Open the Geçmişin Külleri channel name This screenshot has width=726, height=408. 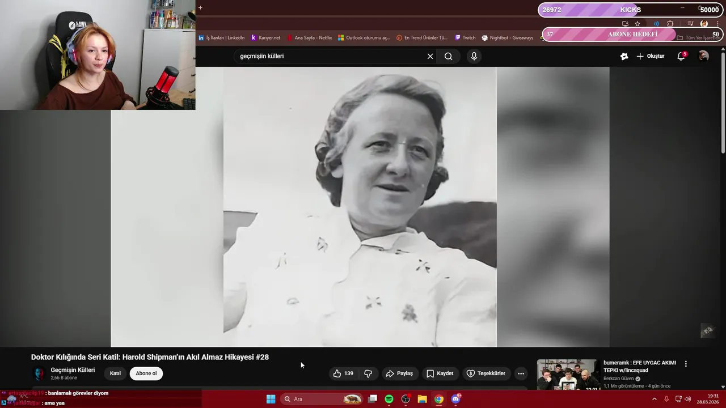[x=73, y=370]
